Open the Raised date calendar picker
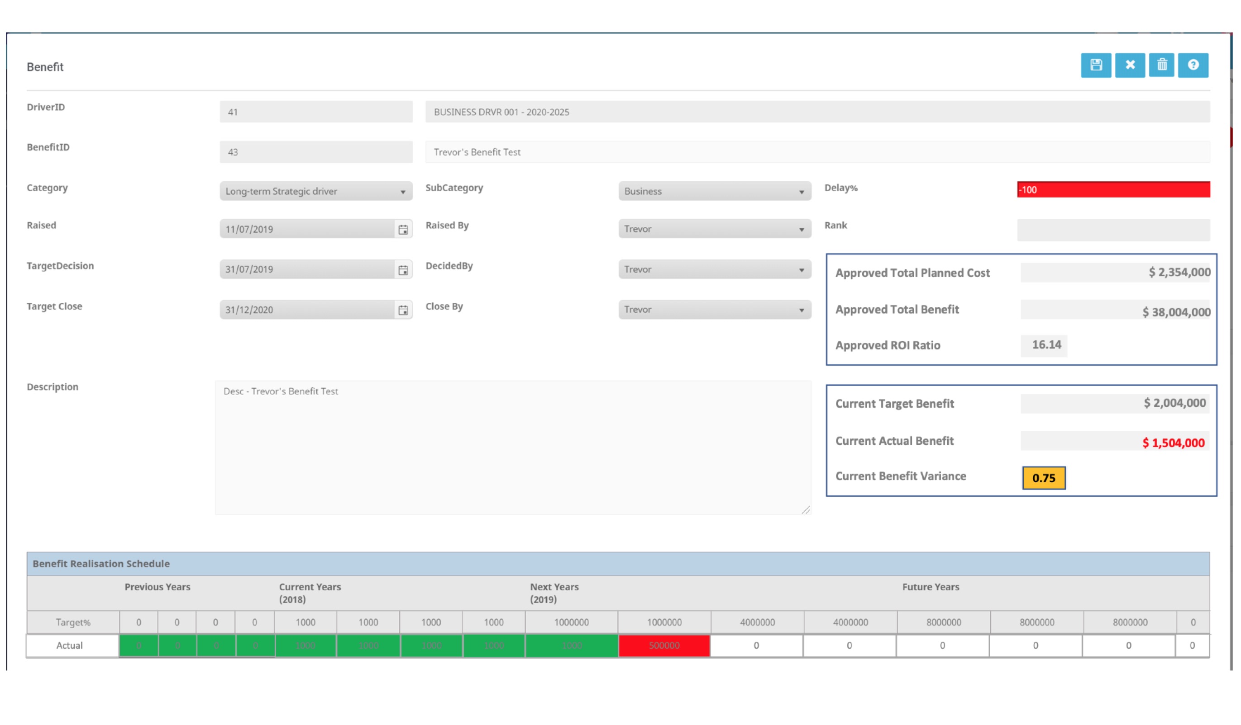The width and height of the screenshot is (1241, 725). (403, 229)
